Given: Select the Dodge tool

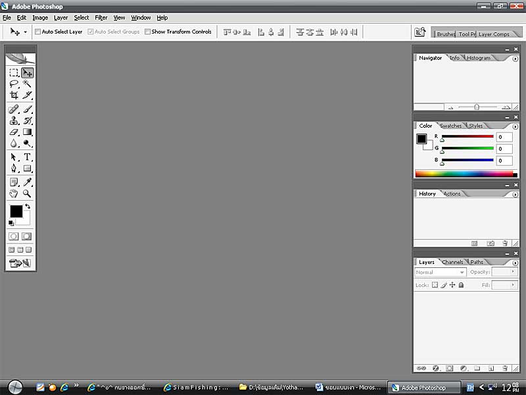Looking at the screenshot, I should click(27, 144).
